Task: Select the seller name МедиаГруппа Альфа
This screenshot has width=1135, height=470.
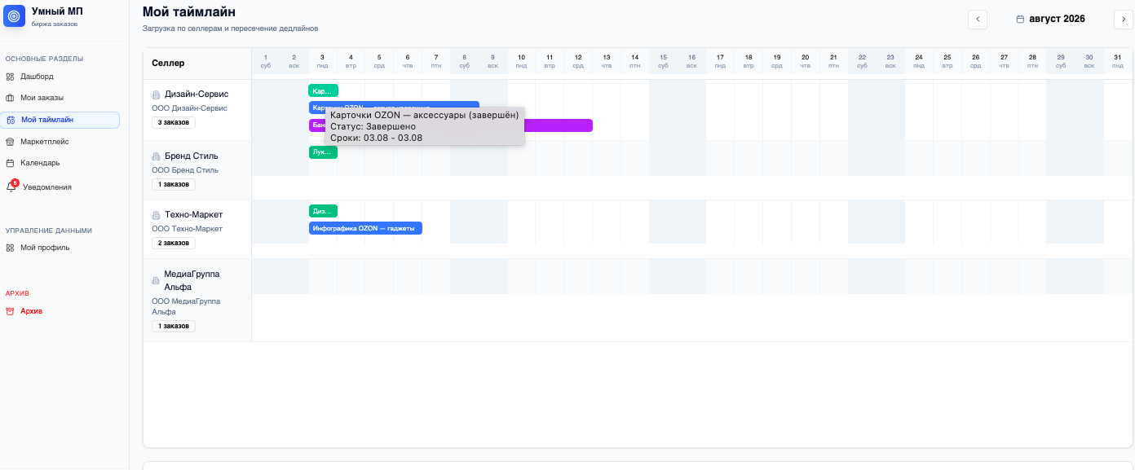Action: [x=192, y=280]
